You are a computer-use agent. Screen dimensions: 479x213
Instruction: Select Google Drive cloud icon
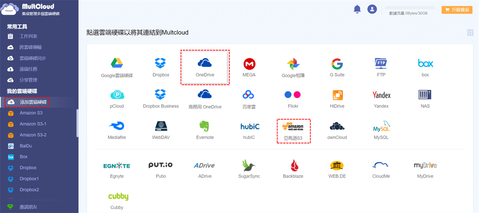(117, 63)
